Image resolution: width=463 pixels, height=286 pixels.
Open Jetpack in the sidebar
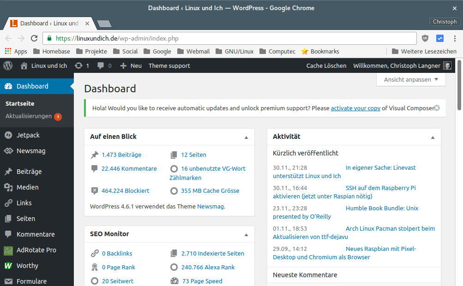click(28, 135)
